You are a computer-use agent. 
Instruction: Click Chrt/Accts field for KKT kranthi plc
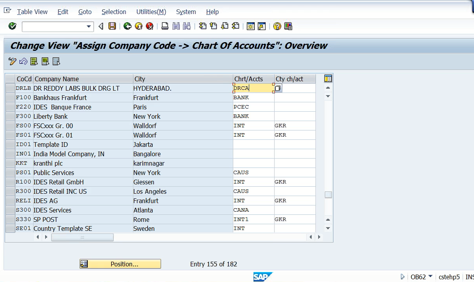coord(253,163)
